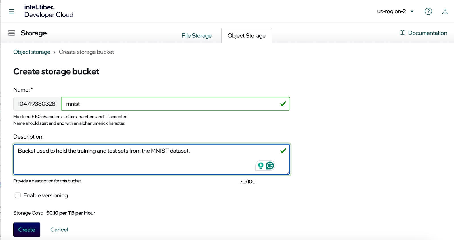Screen dimensions: 454x240
Task: Open the help question mark icon
Action: [428, 11]
